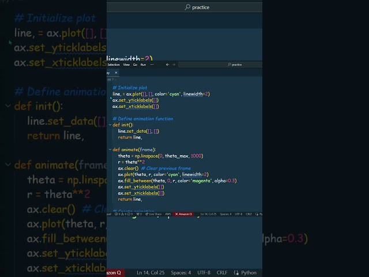Collapse the large dimmed 'def init()' fold chevron at the left
This screenshot has height=277, width=369.
(8, 106)
